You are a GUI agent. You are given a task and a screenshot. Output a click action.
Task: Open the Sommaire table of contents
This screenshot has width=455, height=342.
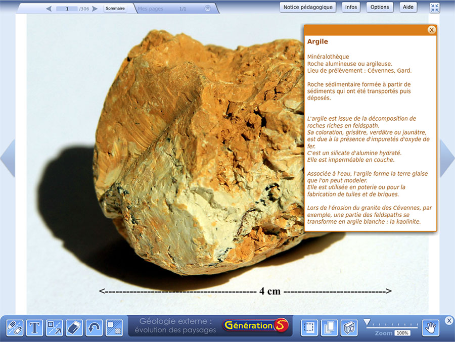pos(115,9)
